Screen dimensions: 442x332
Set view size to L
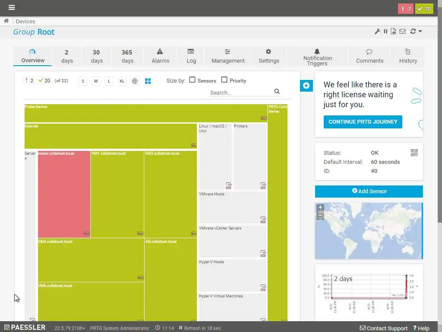click(109, 81)
